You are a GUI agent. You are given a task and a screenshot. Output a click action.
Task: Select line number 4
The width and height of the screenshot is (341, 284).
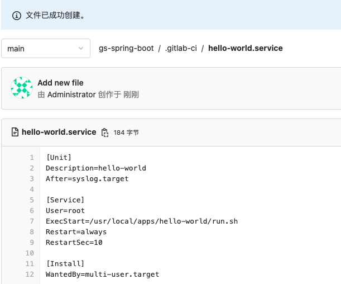coord(32,190)
